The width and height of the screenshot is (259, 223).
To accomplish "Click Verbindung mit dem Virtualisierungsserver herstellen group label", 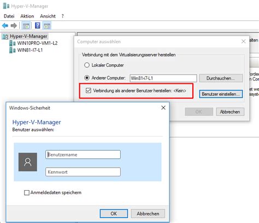I will 129,55.
